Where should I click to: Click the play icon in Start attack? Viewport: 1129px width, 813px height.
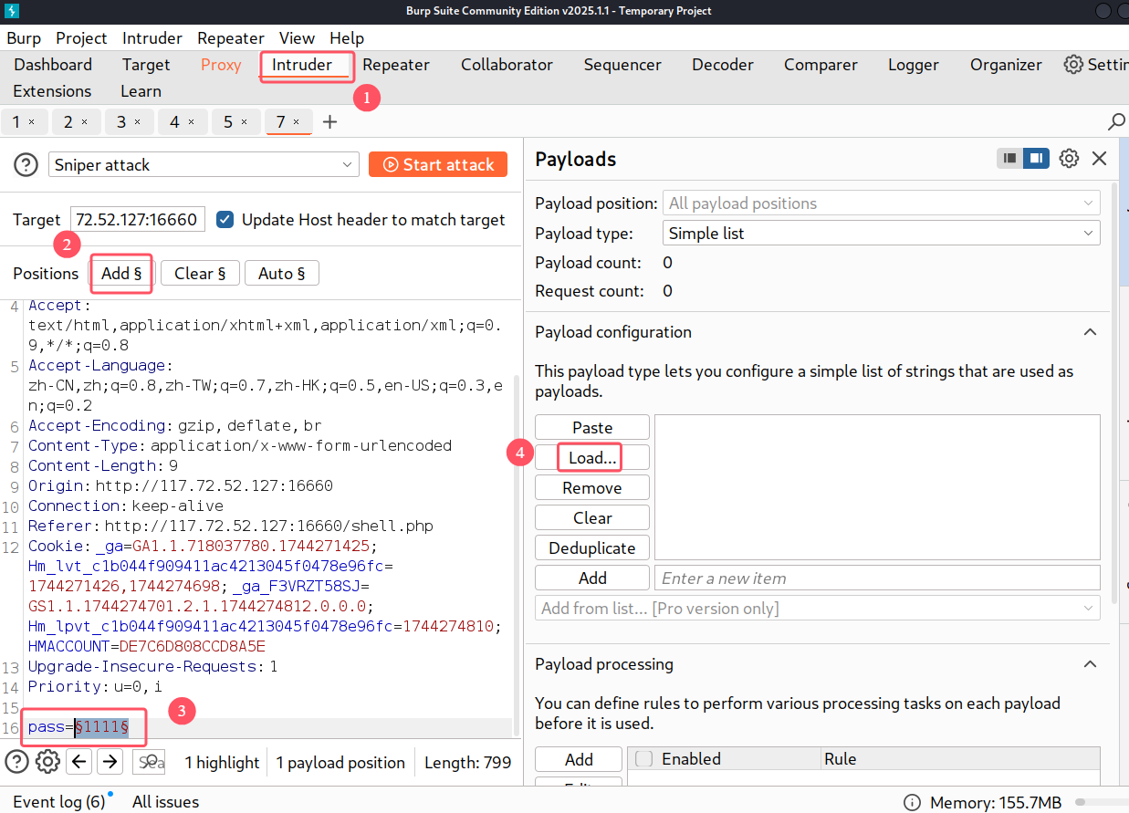pyautogui.click(x=391, y=165)
